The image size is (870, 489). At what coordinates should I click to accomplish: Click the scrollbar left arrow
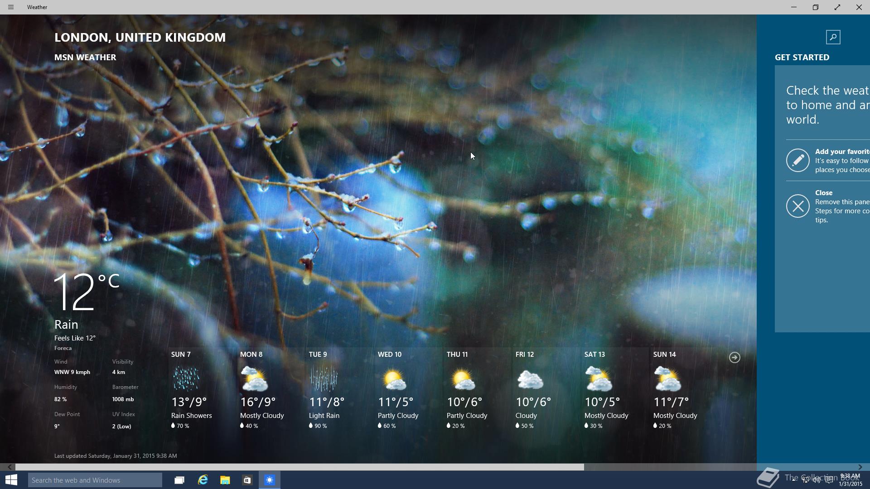(x=10, y=467)
